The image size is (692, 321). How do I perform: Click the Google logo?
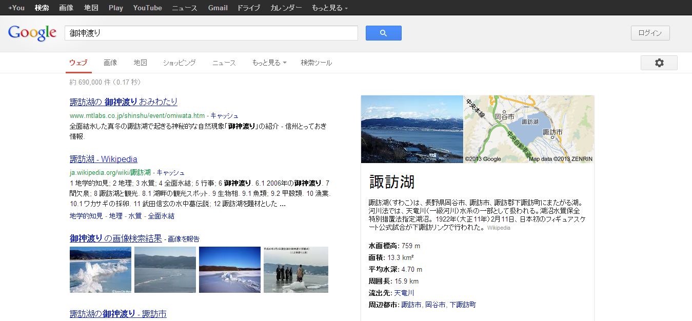click(32, 33)
